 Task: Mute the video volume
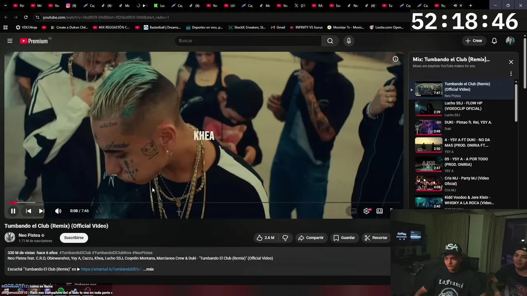pyautogui.click(x=58, y=211)
